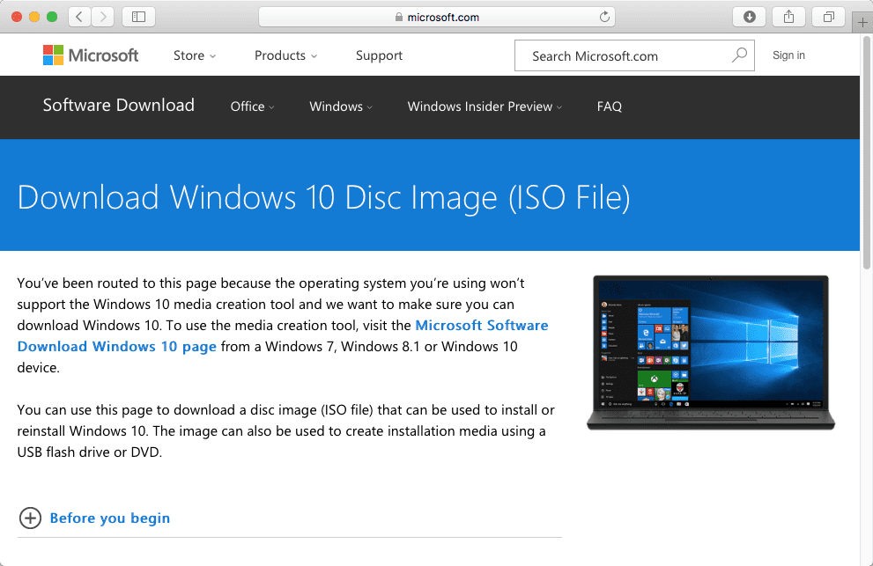Minimize the window with yellow button
873x566 pixels.
(34, 17)
